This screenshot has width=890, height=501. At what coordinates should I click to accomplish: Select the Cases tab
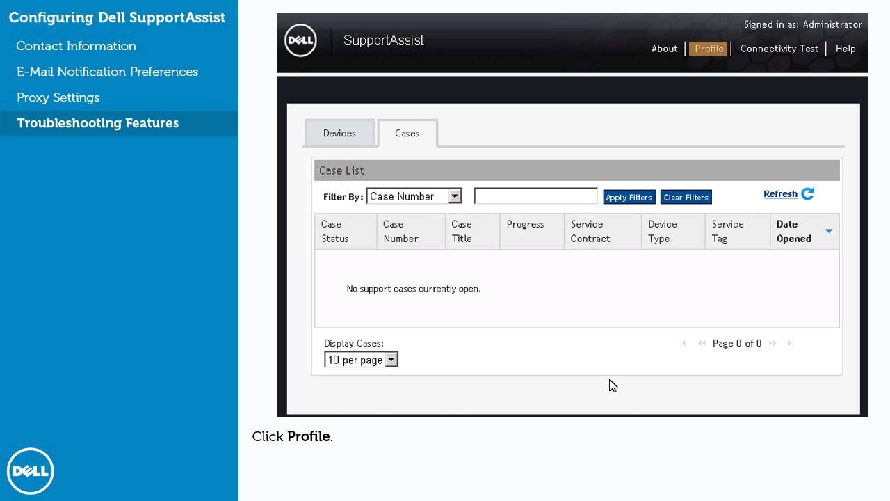click(407, 133)
